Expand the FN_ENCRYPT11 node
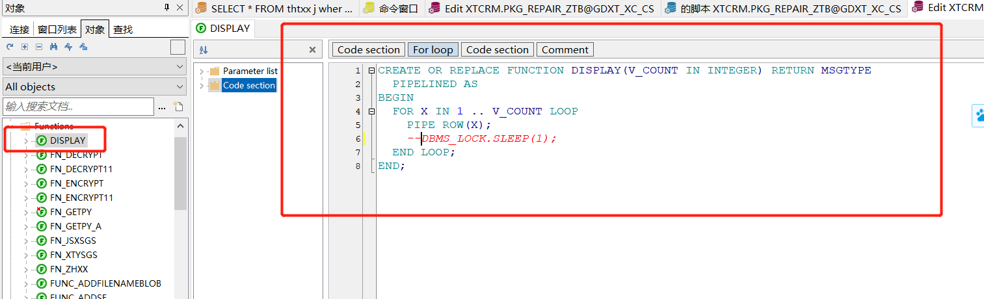The width and height of the screenshot is (984, 299). 26,198
